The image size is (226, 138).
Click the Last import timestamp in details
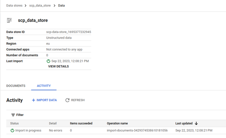click(70, 61)
